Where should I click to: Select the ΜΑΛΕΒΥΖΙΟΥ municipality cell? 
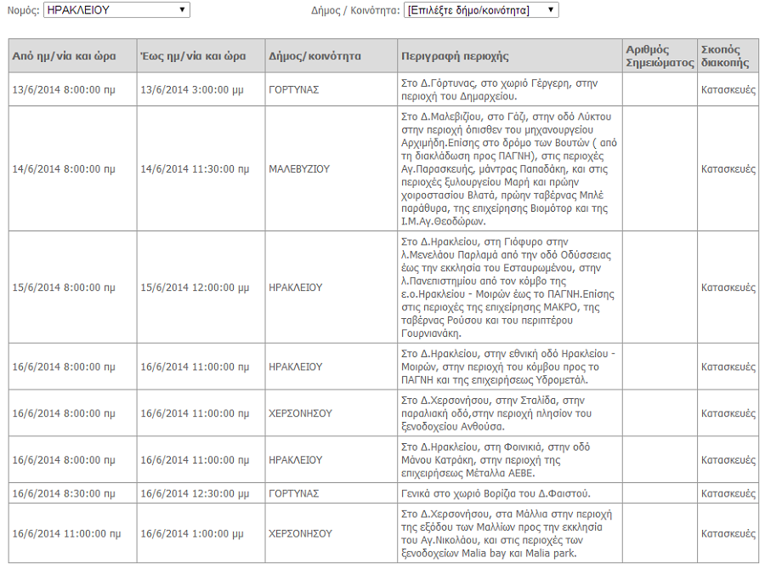pos(299,169)
